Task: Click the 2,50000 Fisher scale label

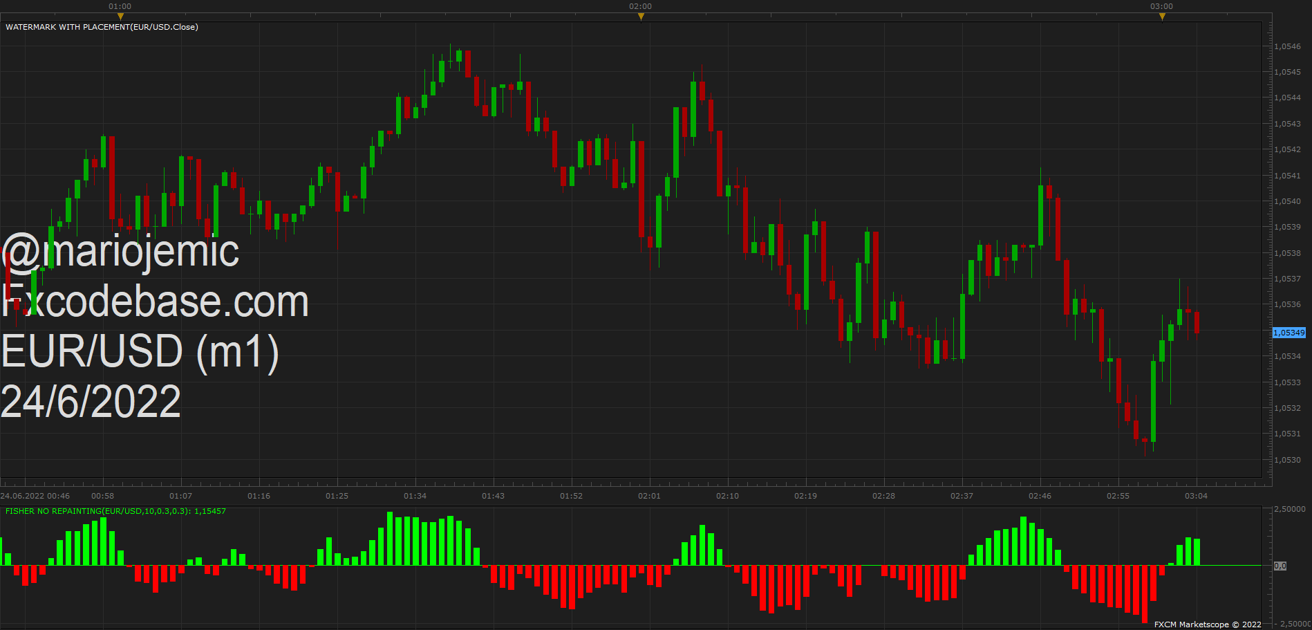Action: (1290, 509)
